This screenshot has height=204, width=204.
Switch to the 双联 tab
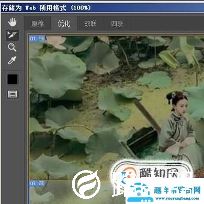click(x=90, y=24)
